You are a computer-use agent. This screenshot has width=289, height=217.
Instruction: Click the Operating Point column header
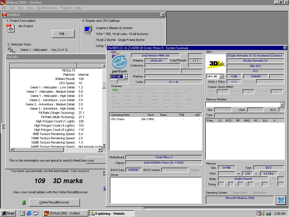pyautogui.click(x=124, y=115)
